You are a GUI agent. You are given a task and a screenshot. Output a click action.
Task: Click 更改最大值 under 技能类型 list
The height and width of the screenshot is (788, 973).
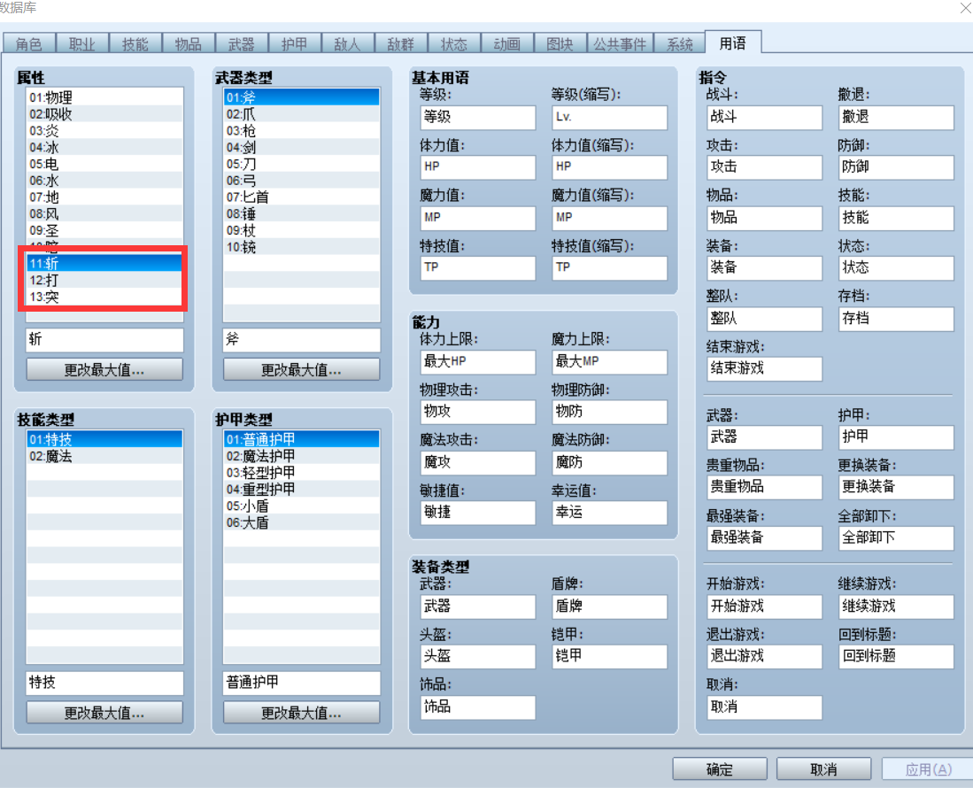click(x=104, y=713)
